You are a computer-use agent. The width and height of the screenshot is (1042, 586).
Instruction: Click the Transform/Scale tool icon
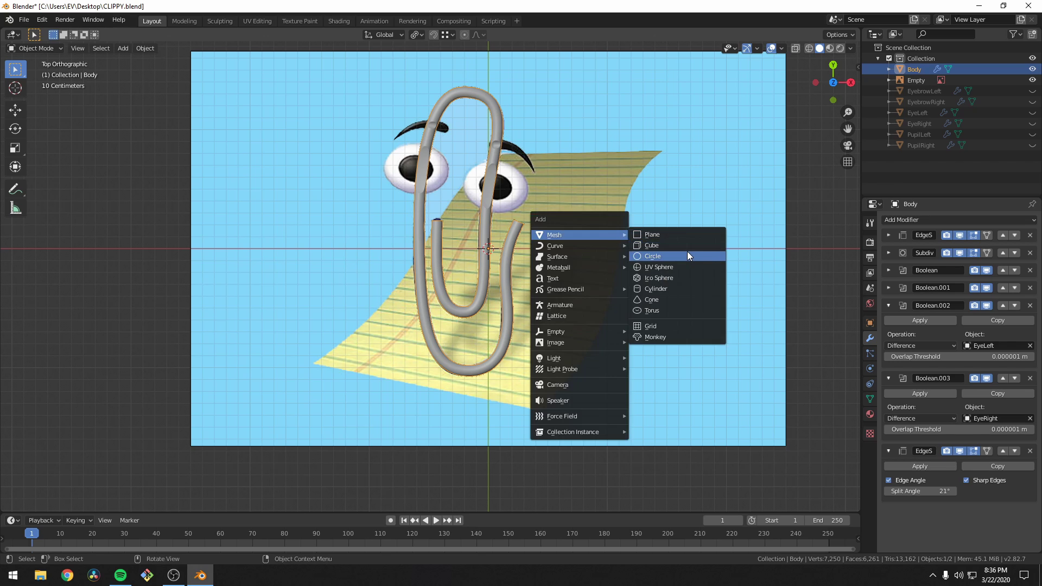click(x=16, y=148)
